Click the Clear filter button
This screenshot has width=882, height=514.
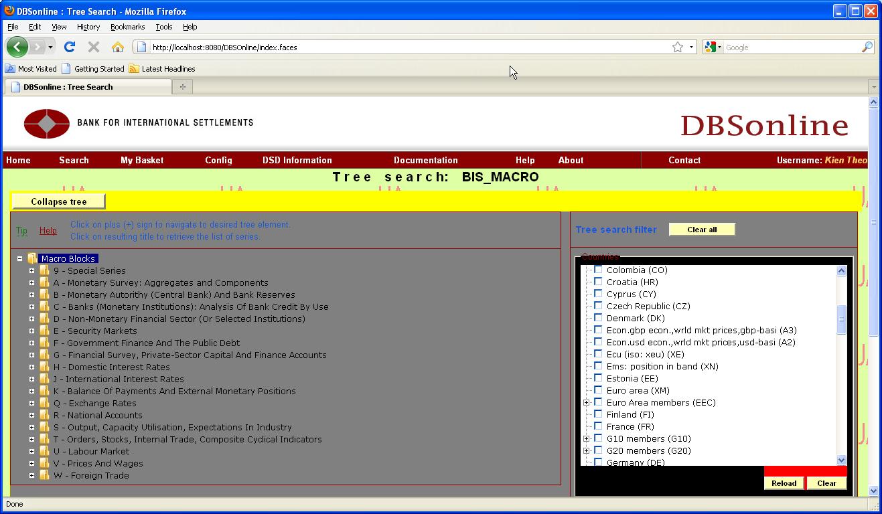tap(826, 483)
